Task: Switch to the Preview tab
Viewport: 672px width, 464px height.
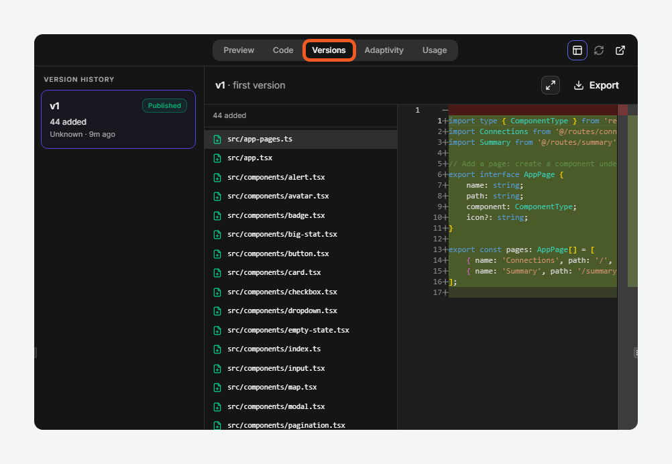Action: 239,50
